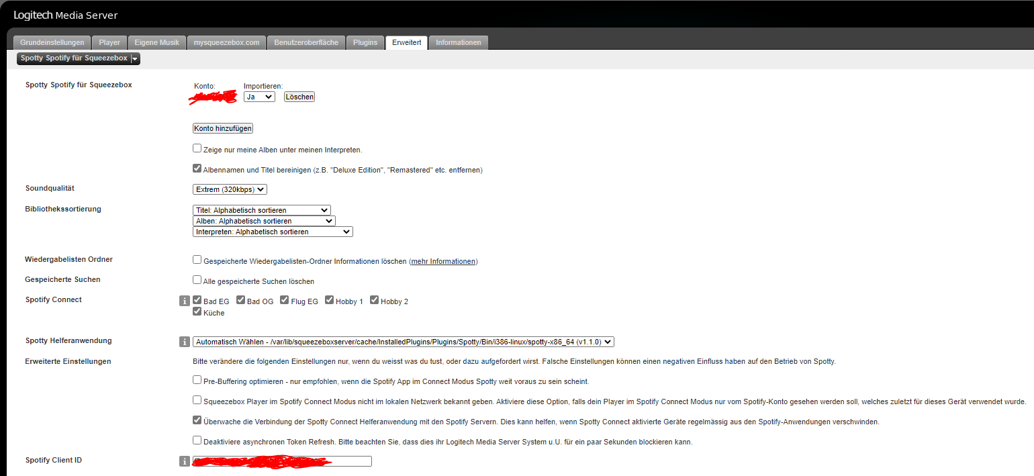Screen dimensions: 1034x476
Task: Uncheck the Küche player checkbox
Action: pyautogui.click(x=197, y=312)
